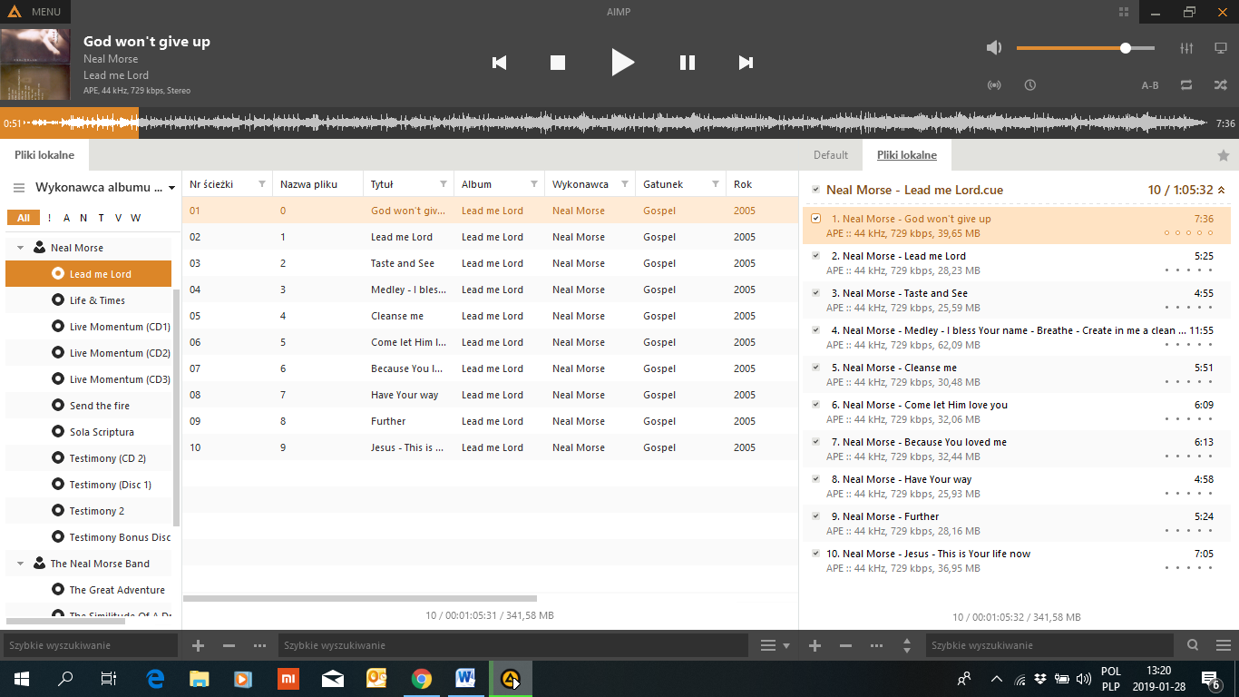Mute audio via speaker icon
The width and height of the screenshot is (1239, 697).
tap(994, 48)
